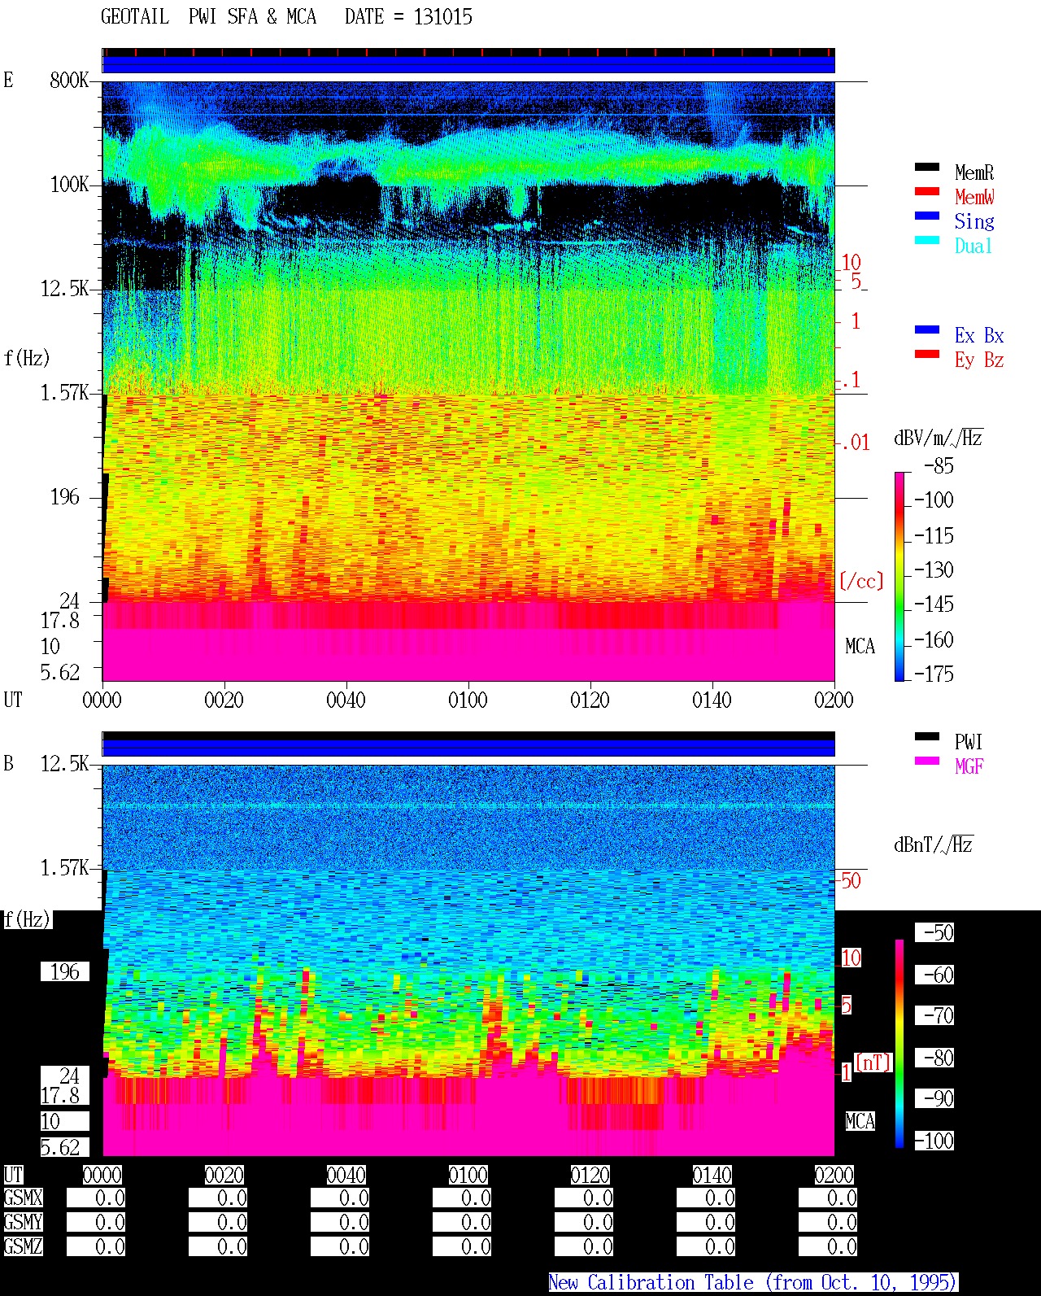Click the black PWI legend swatch
This screenshot has width=1041, height=1296.
coord(927,737)
